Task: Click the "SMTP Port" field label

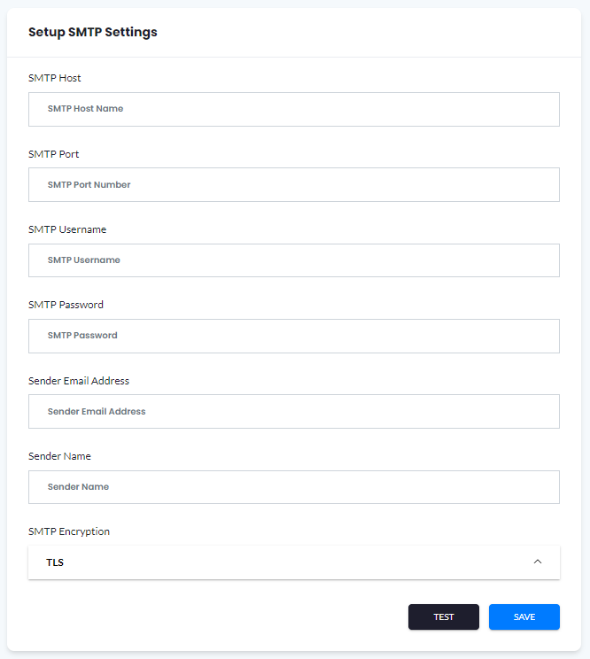Action: [54, 154]
